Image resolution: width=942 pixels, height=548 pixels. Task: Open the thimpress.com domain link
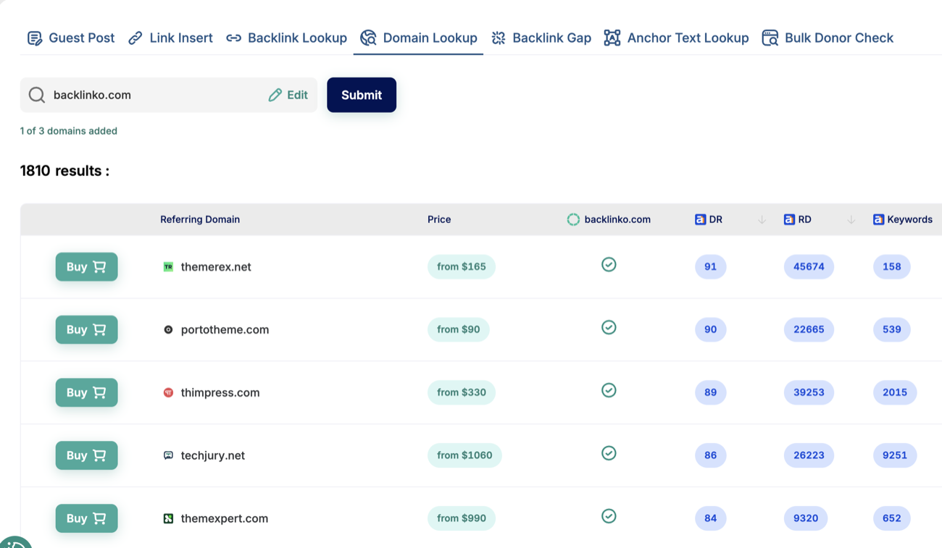click(220, 392)
